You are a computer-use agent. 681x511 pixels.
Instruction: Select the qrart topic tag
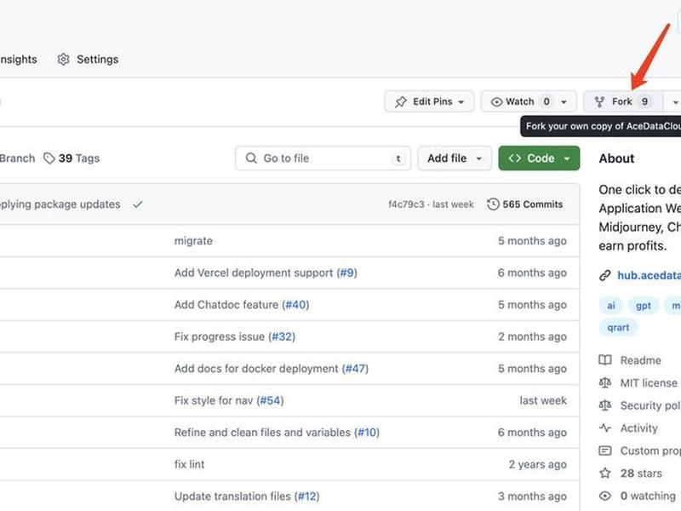point(618,327)
